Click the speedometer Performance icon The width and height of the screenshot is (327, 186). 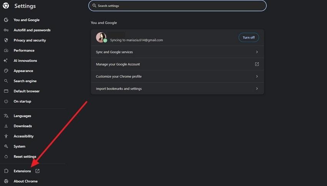click(x=6, y=50)
